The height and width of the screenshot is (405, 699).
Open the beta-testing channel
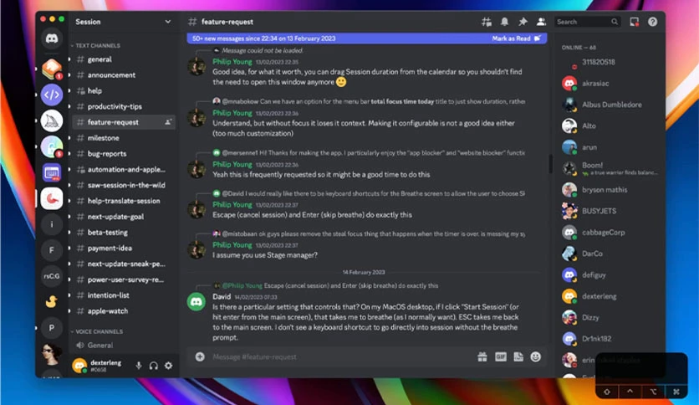point(124,233)
